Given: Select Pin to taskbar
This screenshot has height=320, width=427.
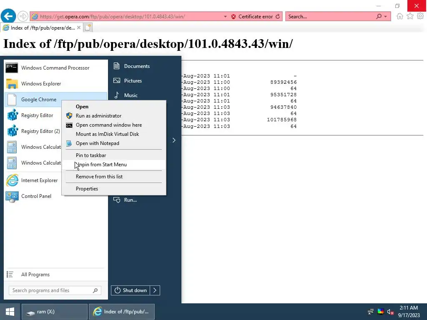Looking at the screenshot, I should [x=114, y=155].
